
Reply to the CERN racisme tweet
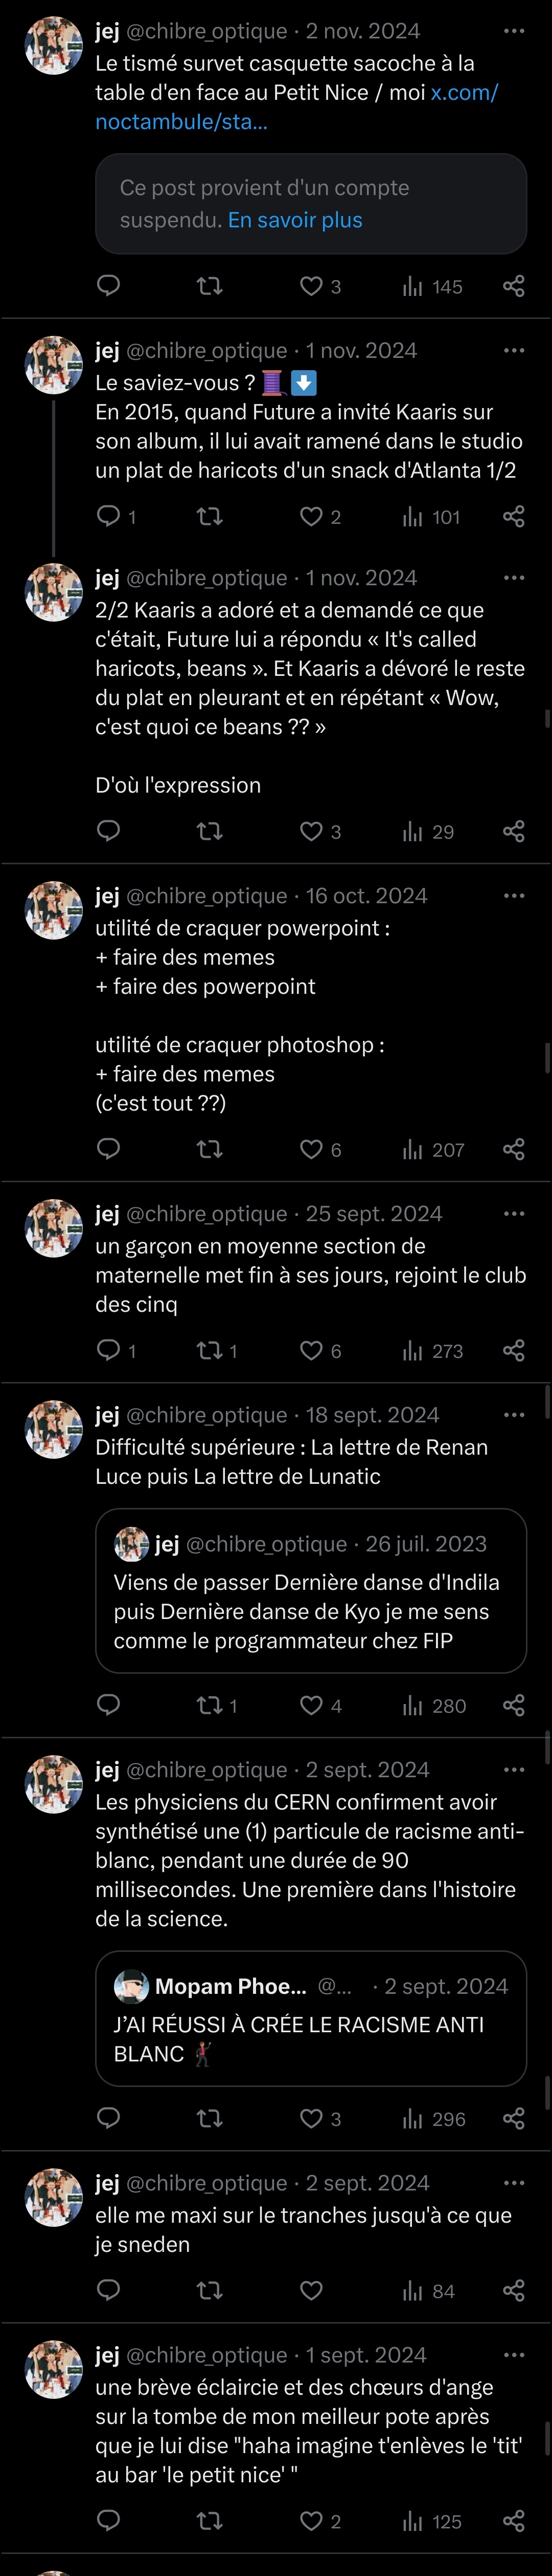coord(108,2118)
